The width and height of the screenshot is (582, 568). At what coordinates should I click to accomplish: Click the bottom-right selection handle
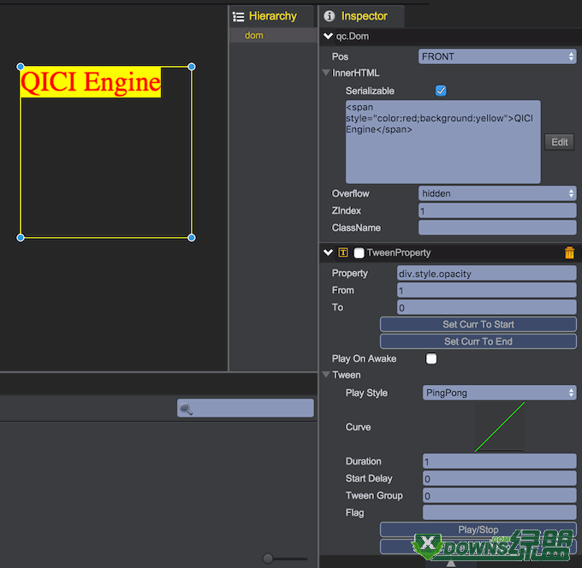pyautogui.click(x=192, y=238)
